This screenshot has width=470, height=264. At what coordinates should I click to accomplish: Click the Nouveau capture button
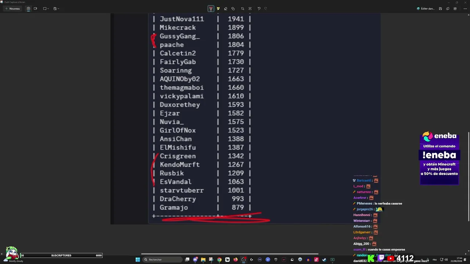click(12, 8)
